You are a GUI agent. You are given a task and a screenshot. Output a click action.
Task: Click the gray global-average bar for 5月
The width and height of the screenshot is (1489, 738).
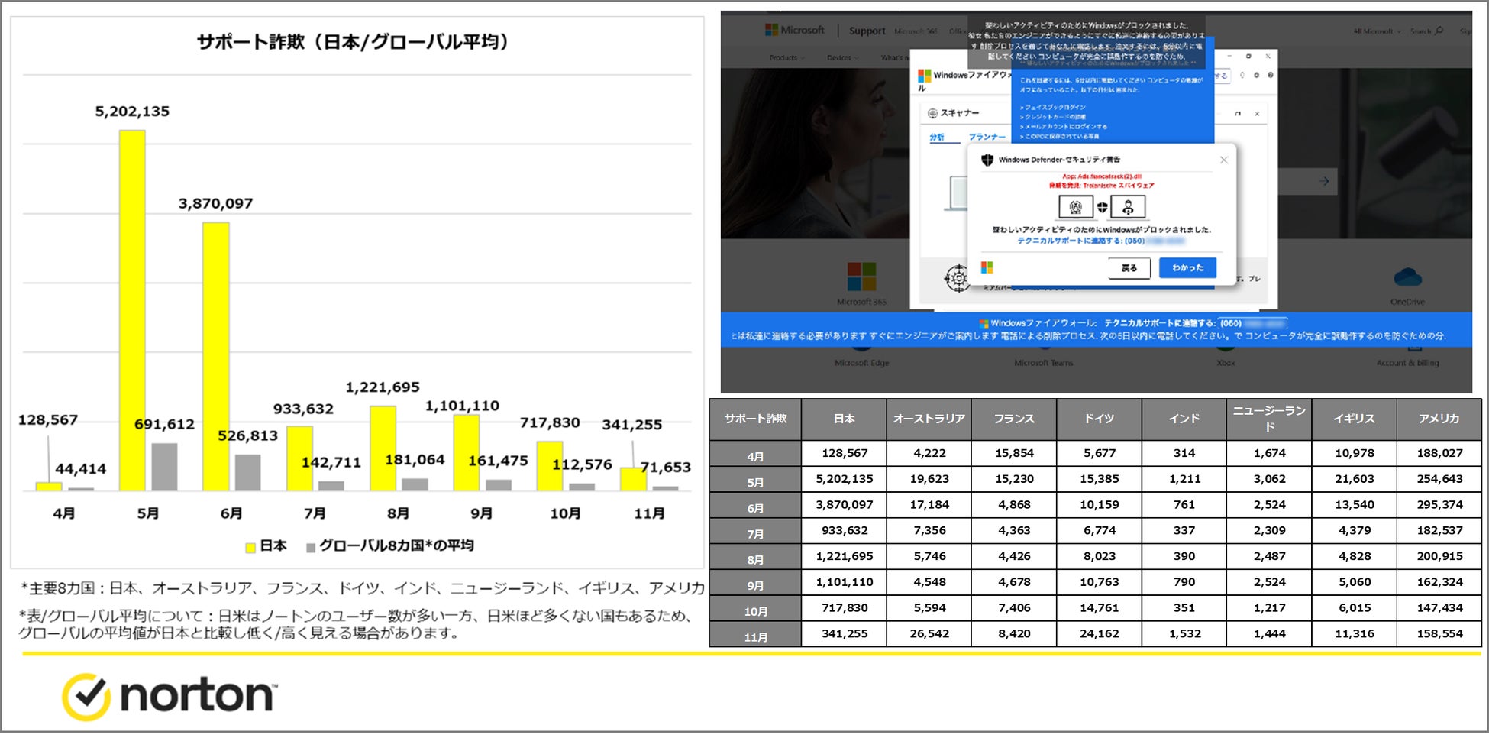point(164,467)
